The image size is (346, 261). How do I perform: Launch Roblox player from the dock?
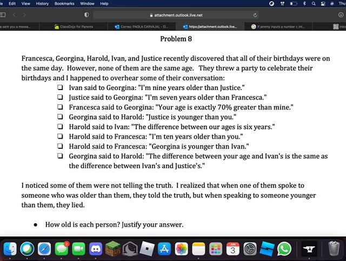coord(147,249)
